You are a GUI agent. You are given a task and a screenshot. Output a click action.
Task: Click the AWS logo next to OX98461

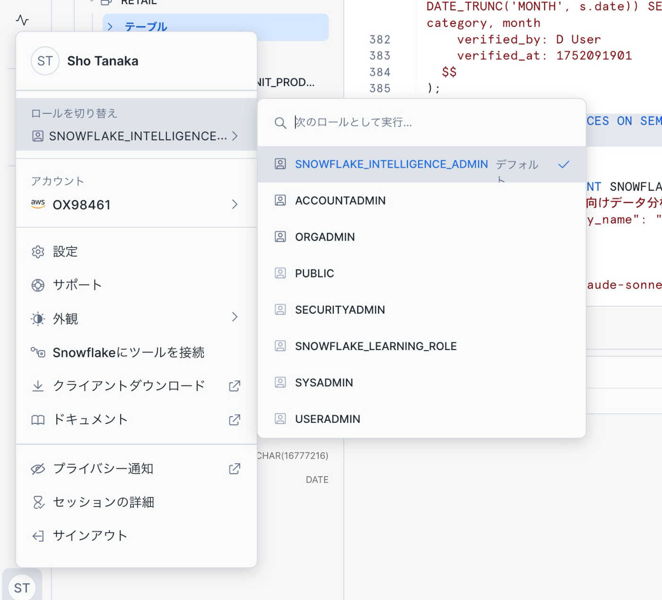point(38,204)
